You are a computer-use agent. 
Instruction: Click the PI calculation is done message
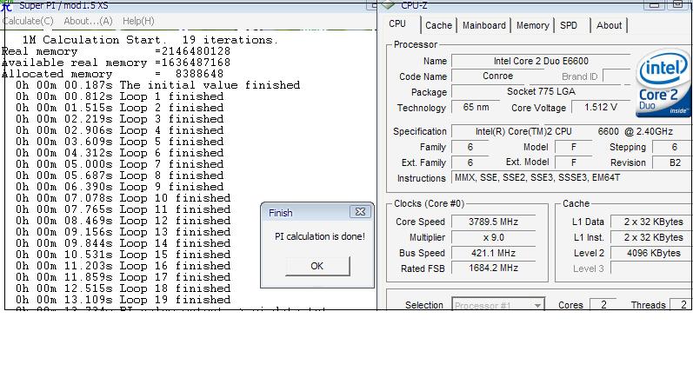319,236
